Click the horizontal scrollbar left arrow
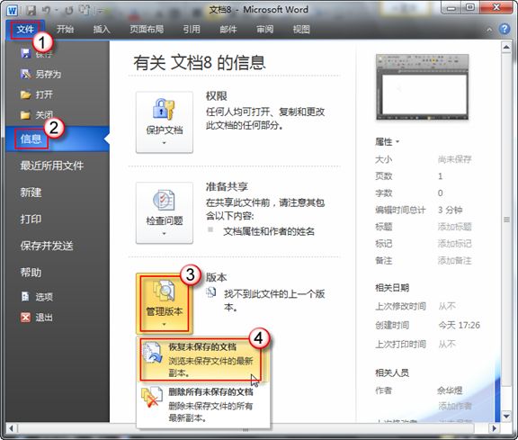This screenshot has height=440, width=518. 12,428
